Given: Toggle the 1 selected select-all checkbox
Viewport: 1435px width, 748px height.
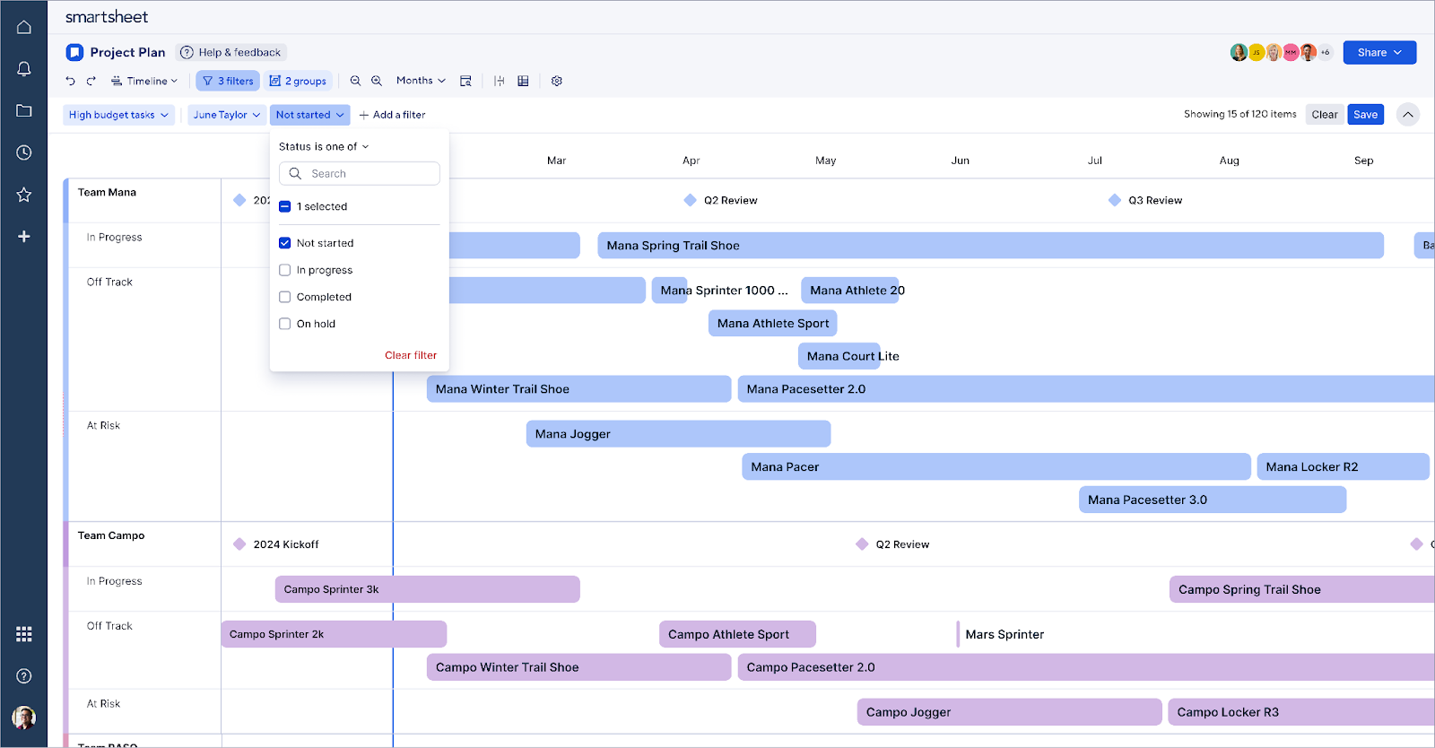Looking at the screenshot, I should coord(284,206).
